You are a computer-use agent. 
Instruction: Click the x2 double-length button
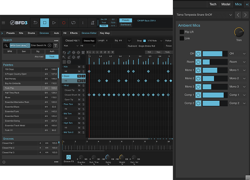click(105, 52)
